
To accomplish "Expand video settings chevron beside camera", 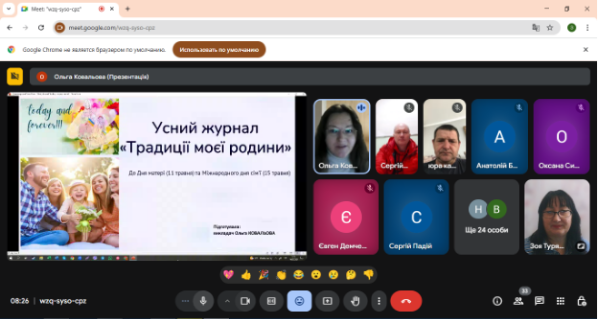I will 228,301.
